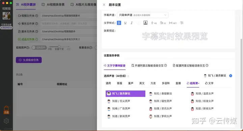Click the account balance badge
The height and width of the screenshot is (131, 243).
pos(6,27)
